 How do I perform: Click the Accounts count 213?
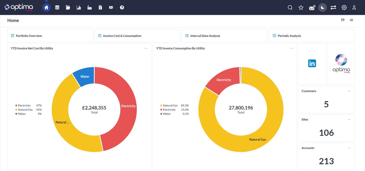(x=326, y=161)
